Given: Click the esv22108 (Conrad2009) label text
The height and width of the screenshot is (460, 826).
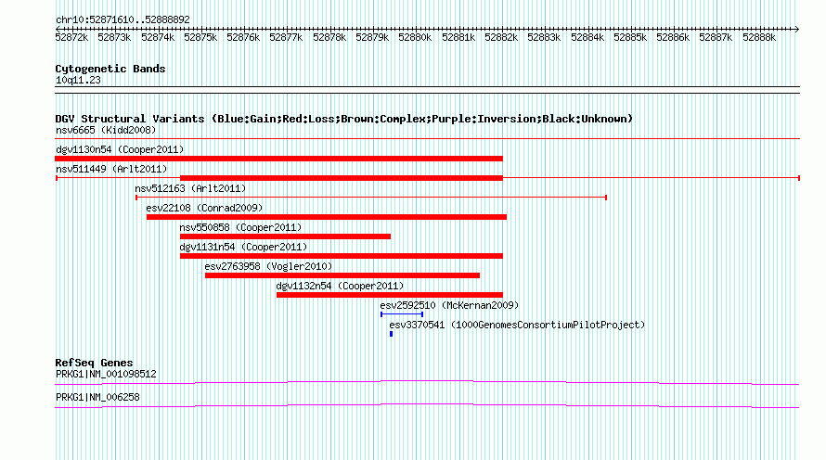Looking at the screenshot, I should pyautogui.click(x=204, y=208).
